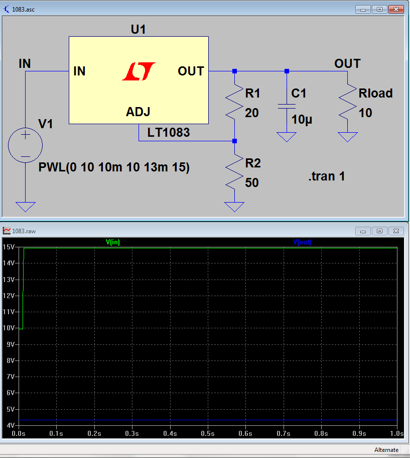
Task: Click the 0.5s label on time axis
Action: 208,433
